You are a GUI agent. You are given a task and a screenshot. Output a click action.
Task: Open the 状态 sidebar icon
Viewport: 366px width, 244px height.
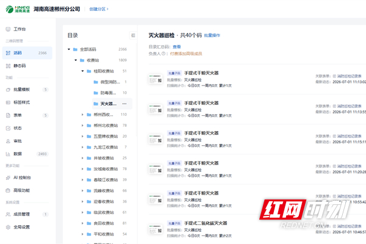point(8,128)
